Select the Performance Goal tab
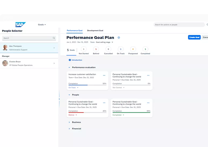208x147 pixels. pyautogui.click(x=75, y=30)
